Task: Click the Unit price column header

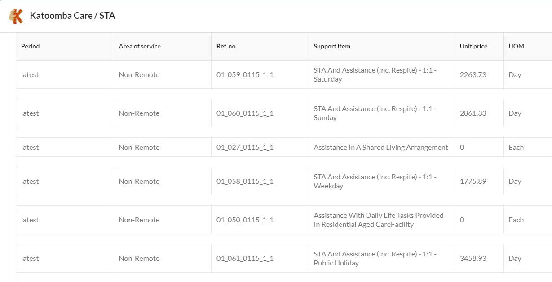Action: [x=473, y=46]
